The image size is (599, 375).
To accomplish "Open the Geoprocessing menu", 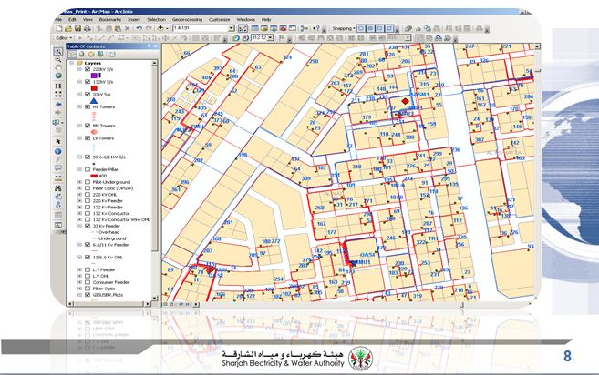I will pyautogui.click(x=188, y=19).
